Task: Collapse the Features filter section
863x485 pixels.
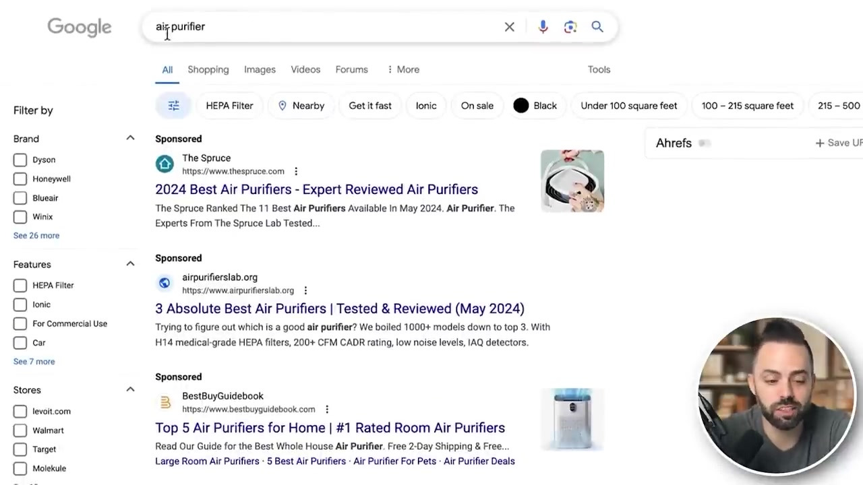Action: tap(130, 263)
